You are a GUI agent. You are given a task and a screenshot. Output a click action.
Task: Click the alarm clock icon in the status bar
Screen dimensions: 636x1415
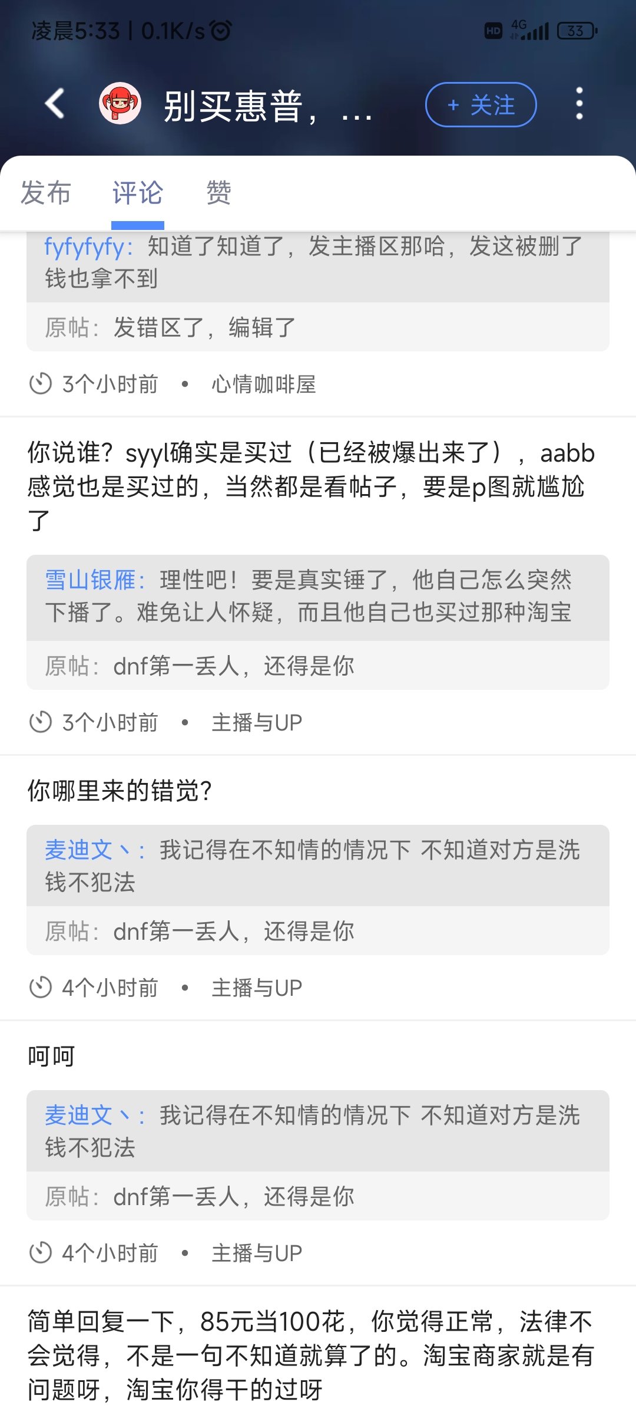[x=221, y=30]
